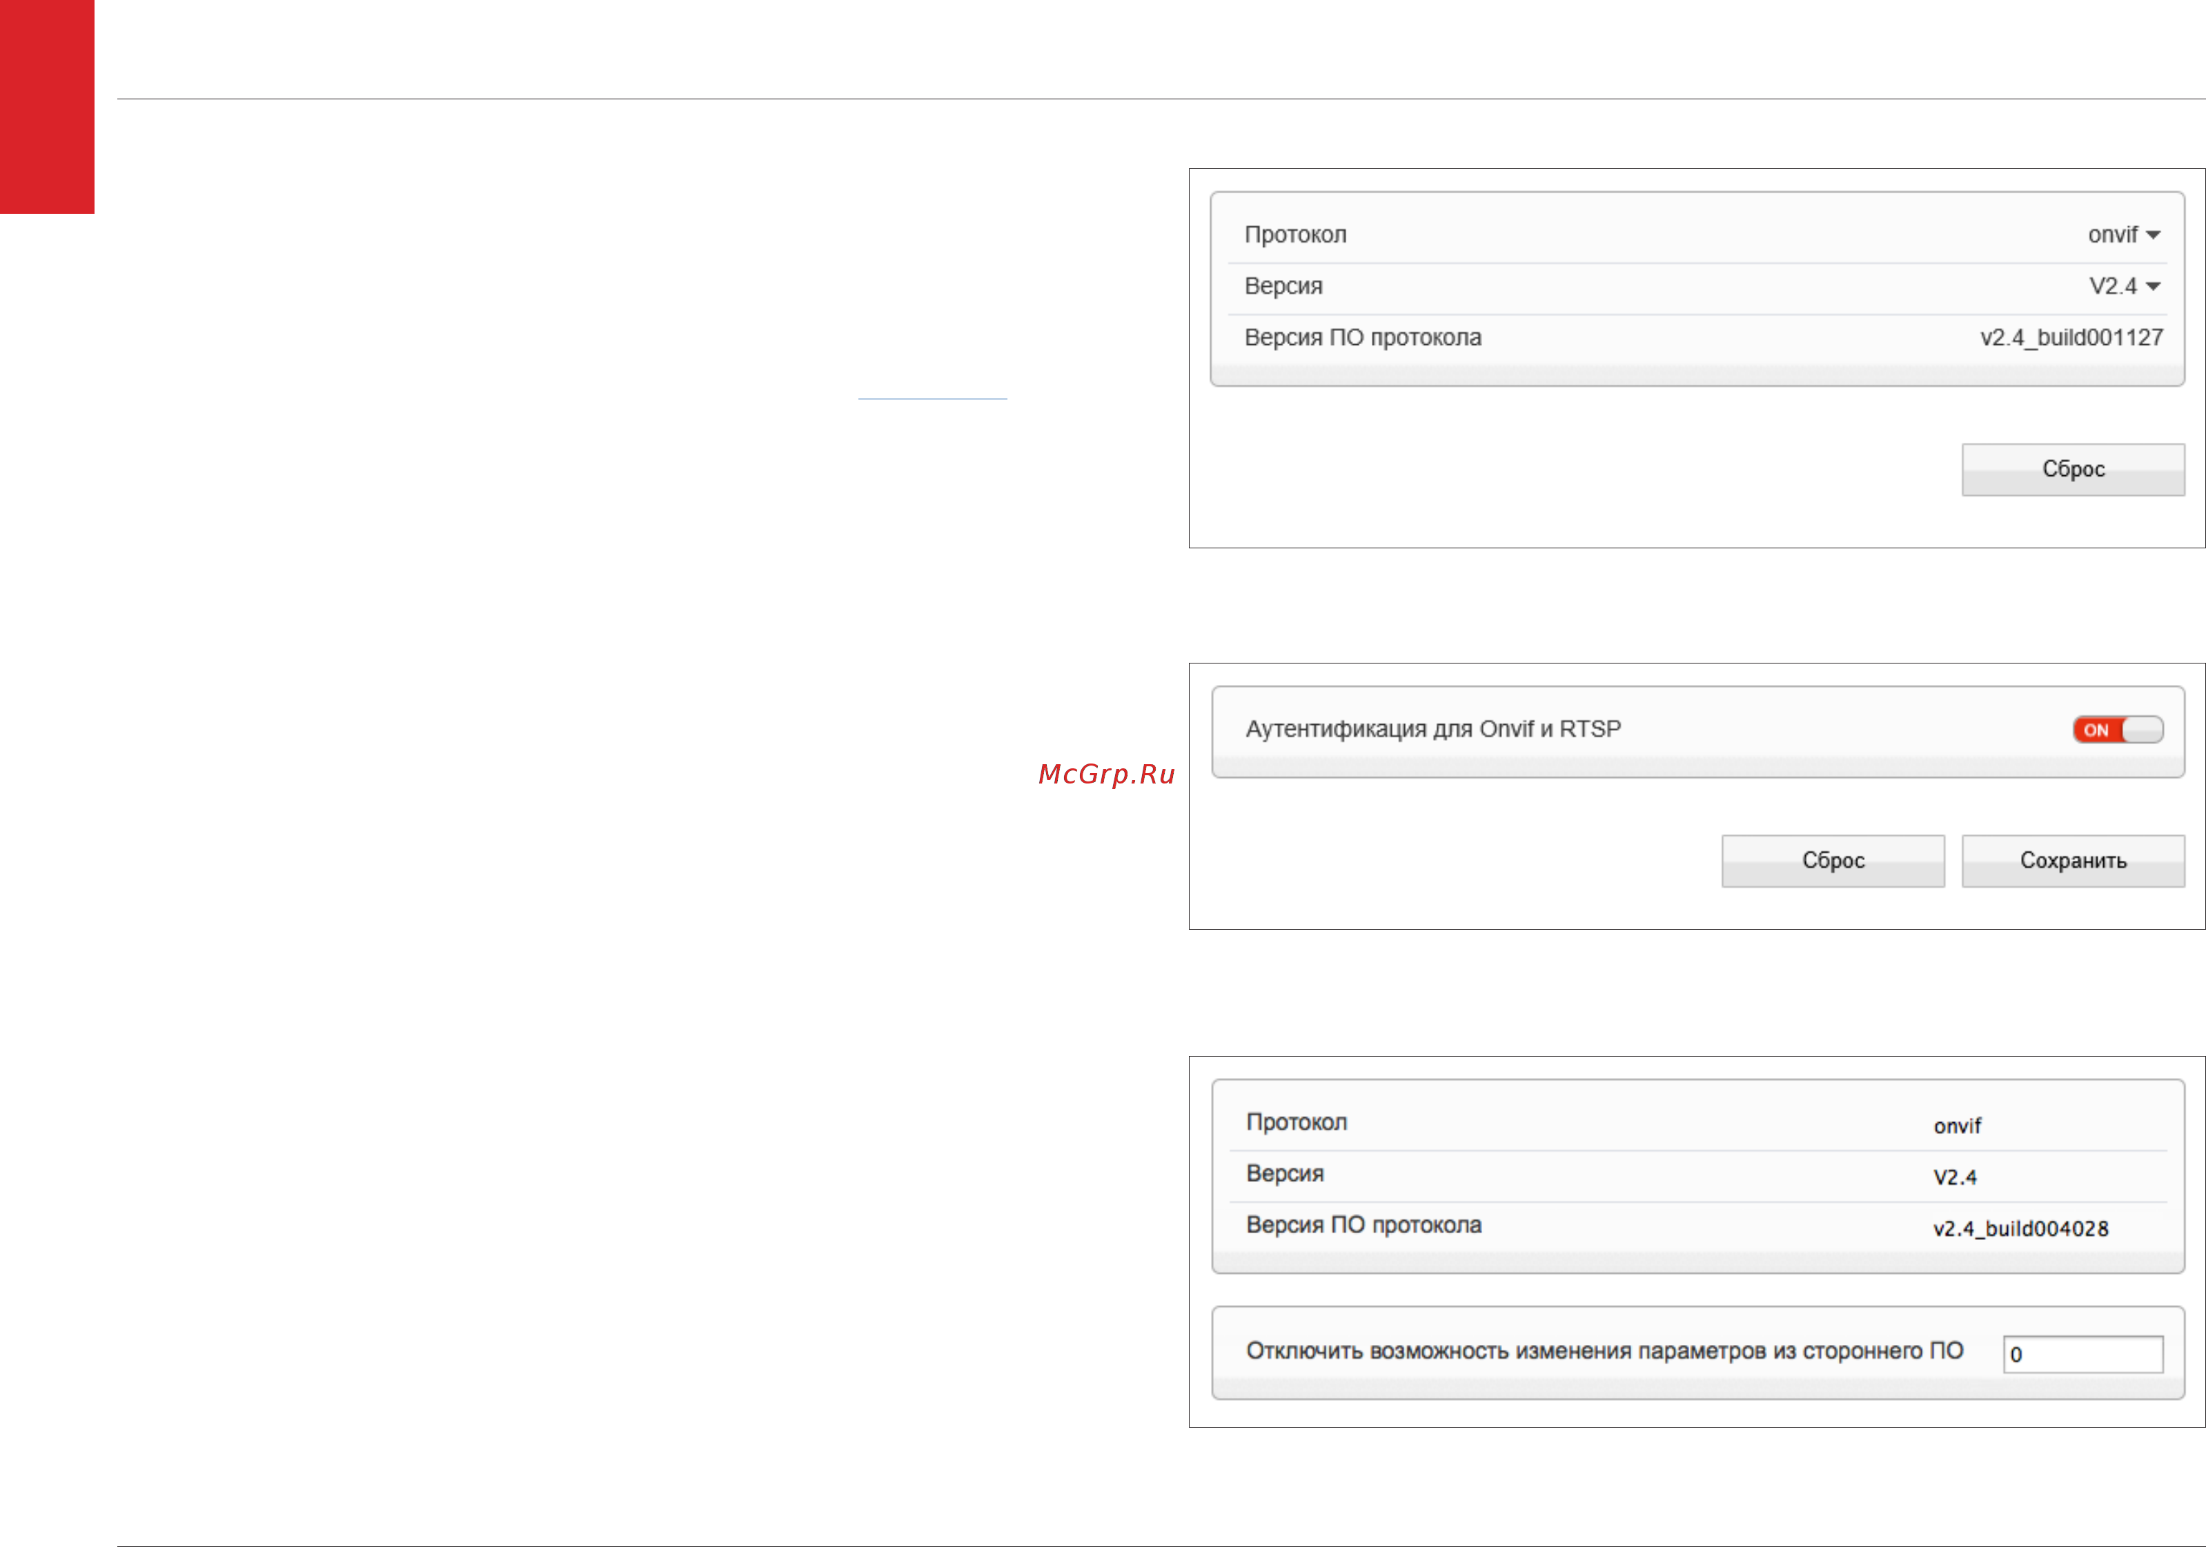Click the Отключить возможность изменения параметров label
Image resolution: width=2206 pixels, height=1547 pixels.
[x=1604, y=1351]
